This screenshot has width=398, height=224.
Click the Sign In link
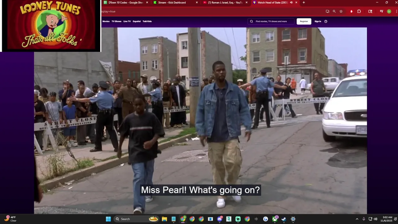click(318, 21)
